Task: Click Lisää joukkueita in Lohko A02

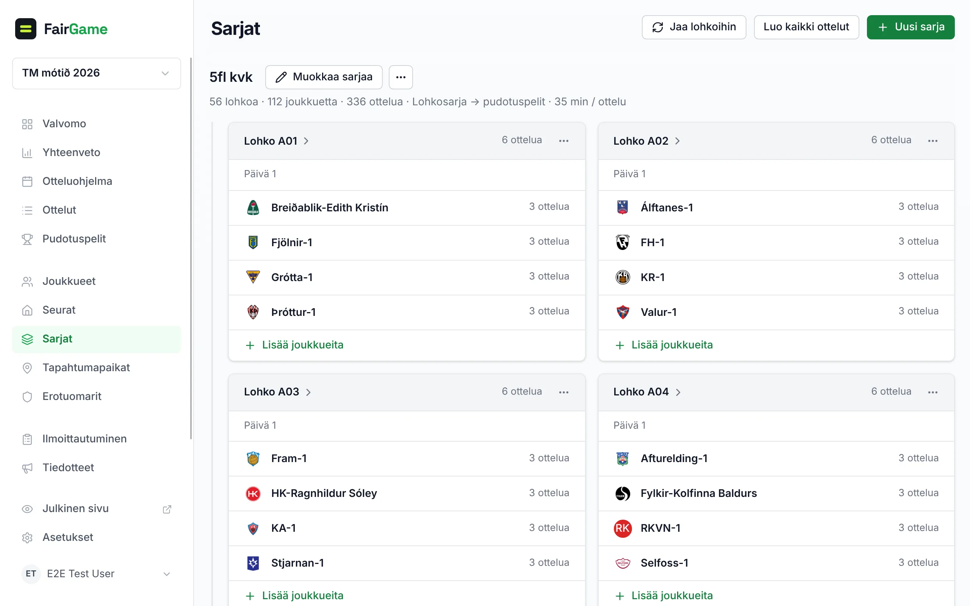Action: [664, 345]
